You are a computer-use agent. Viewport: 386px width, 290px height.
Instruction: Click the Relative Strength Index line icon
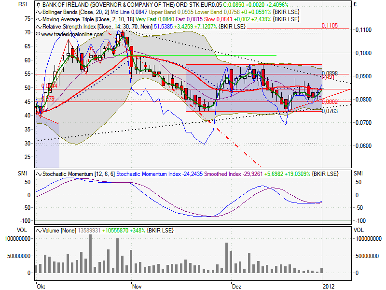(39, 27)
